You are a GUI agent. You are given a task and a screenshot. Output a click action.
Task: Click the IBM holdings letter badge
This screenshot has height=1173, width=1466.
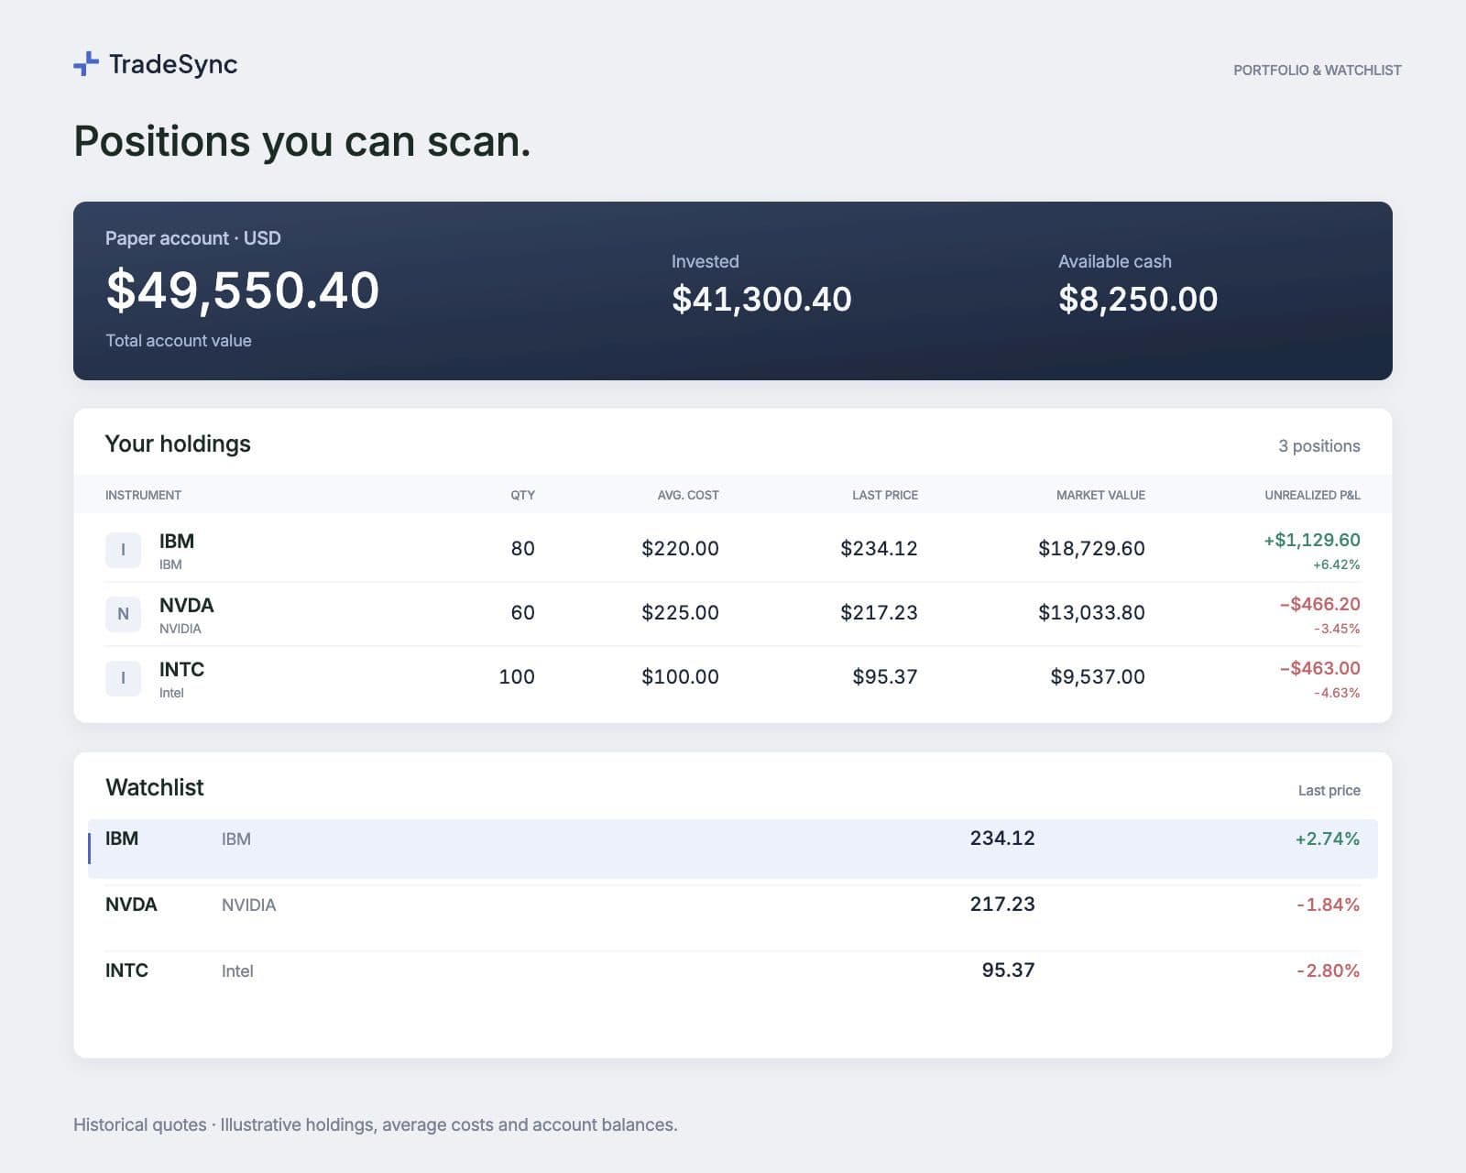point(123,550)
